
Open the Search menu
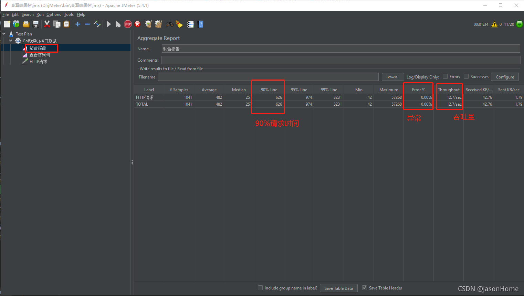pyautogui.click(x=28, y=14)
